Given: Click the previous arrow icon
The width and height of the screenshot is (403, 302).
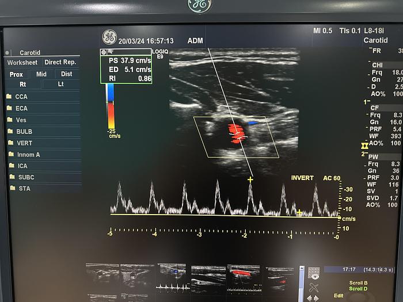Looking at the screenshot, I should coord(310,299).
